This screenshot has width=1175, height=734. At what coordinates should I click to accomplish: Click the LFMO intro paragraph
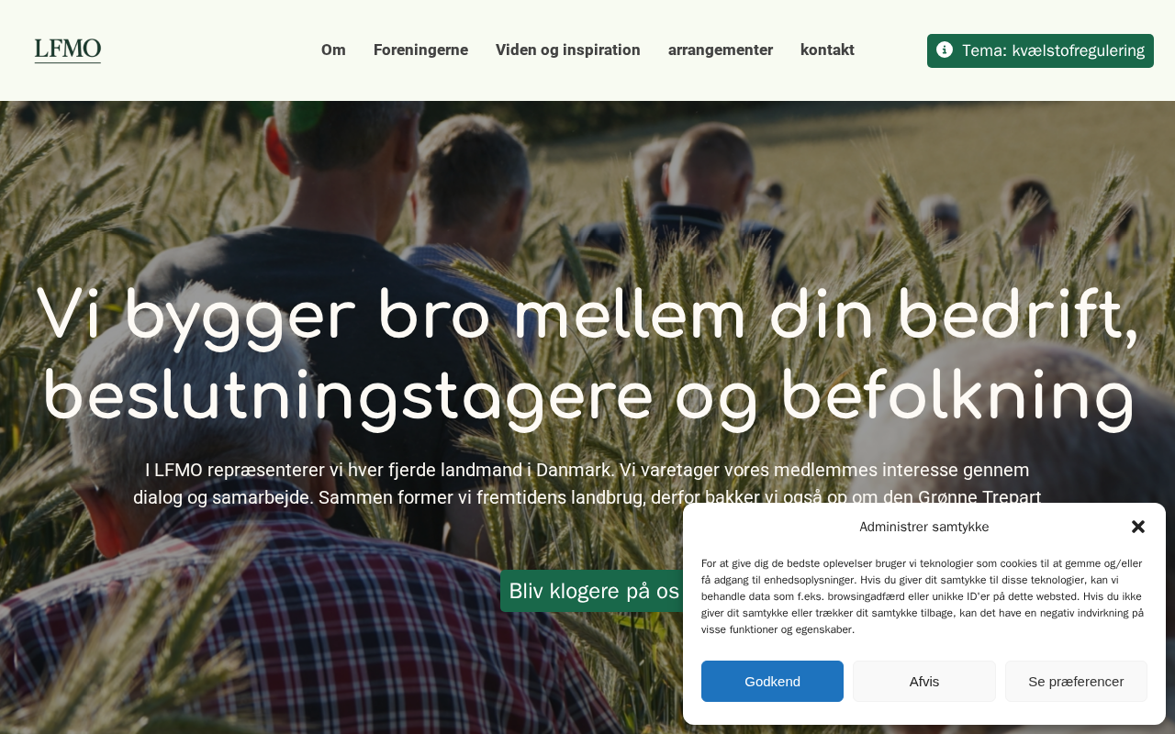[587, 484]
